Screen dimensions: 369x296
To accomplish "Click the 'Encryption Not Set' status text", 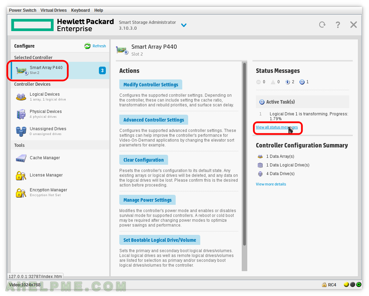I will pyautogui.click(x=45, y=195).
